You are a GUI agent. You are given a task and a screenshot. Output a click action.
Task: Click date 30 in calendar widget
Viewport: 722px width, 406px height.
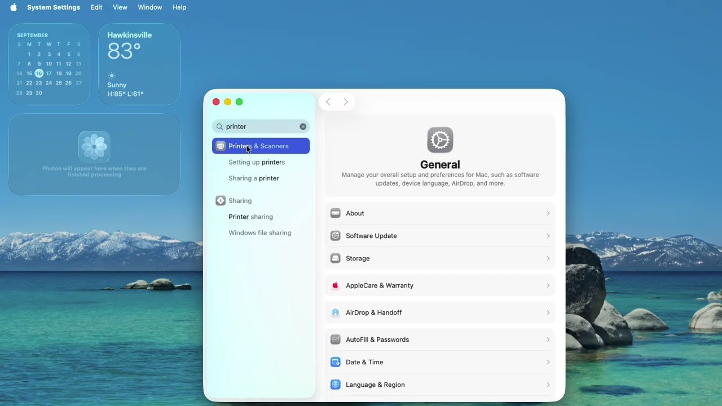[39, 93]
